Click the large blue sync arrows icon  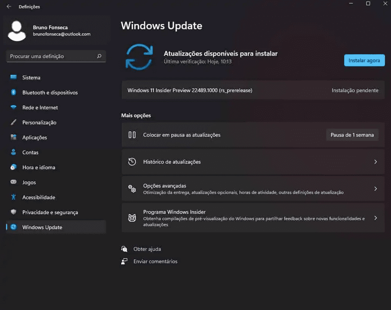click(139, 57)
